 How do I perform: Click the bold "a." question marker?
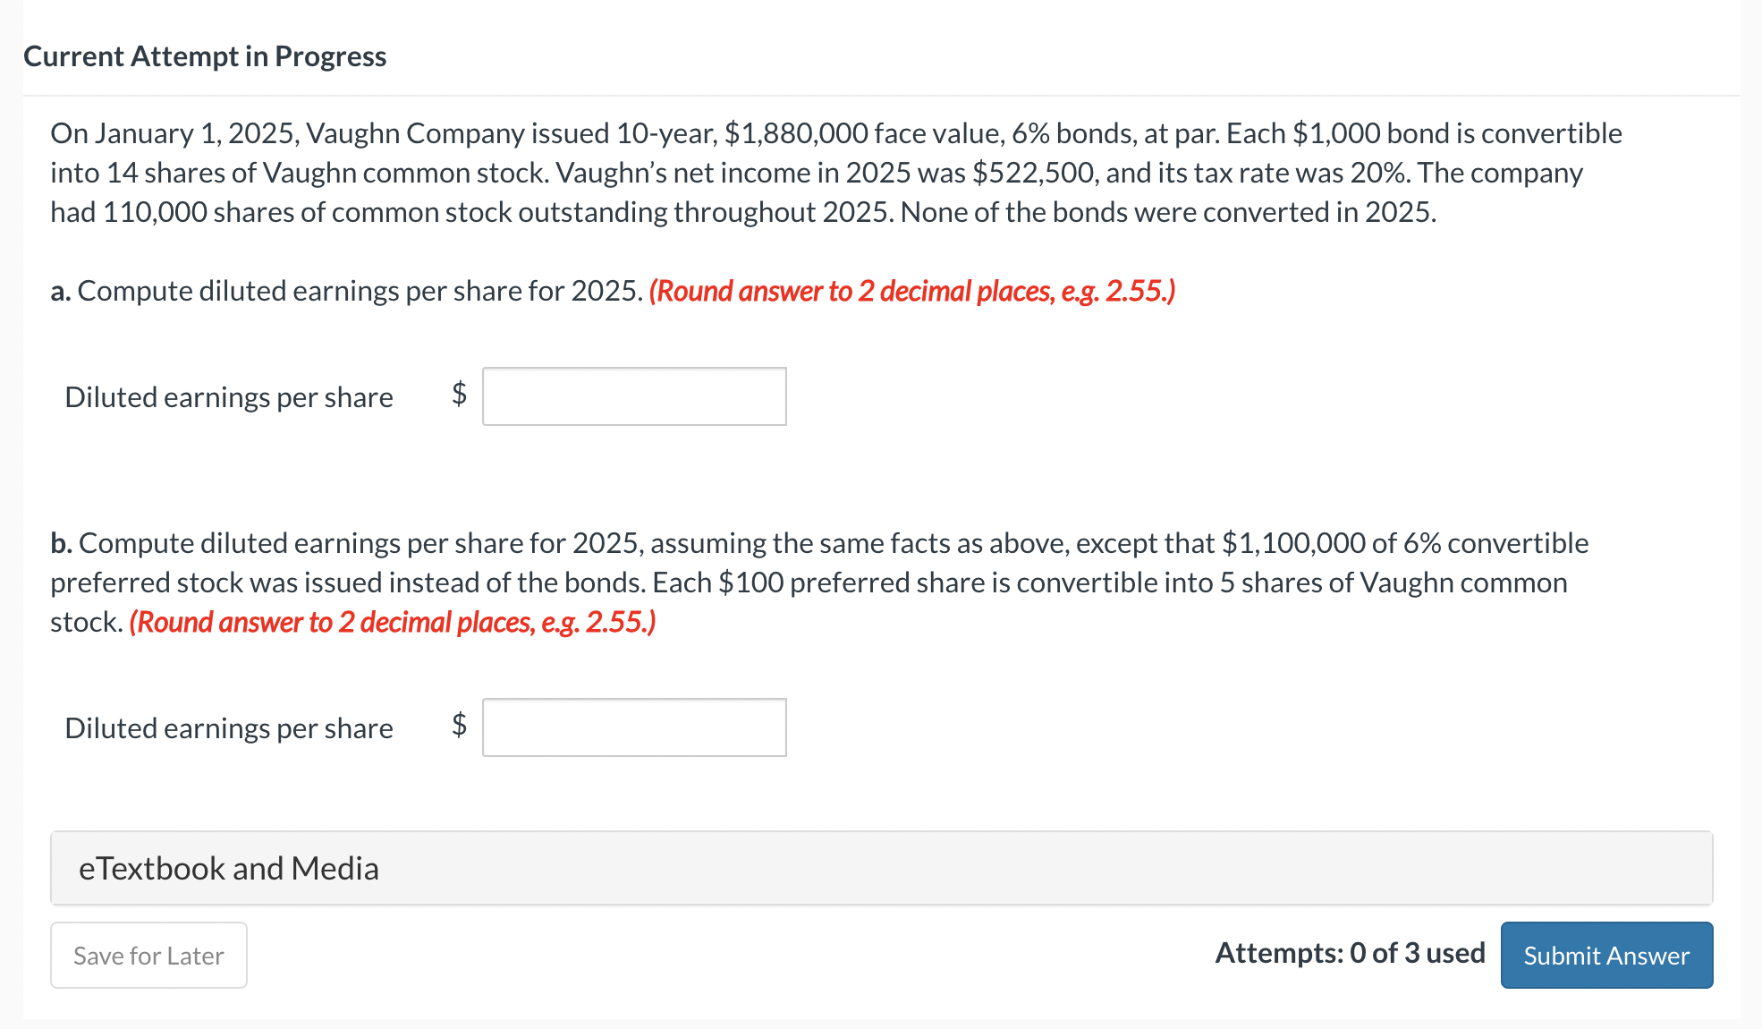[x=61, y=291]
